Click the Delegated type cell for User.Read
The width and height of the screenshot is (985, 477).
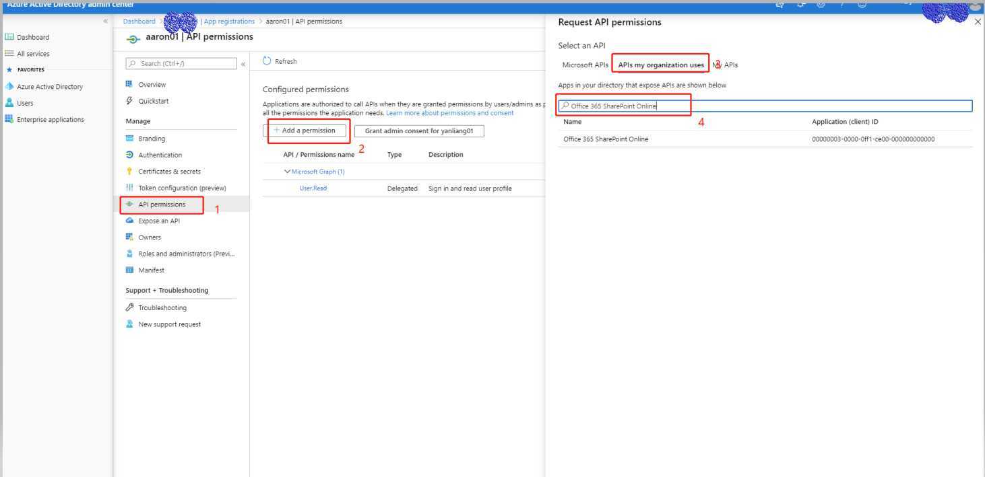point(402,188)
